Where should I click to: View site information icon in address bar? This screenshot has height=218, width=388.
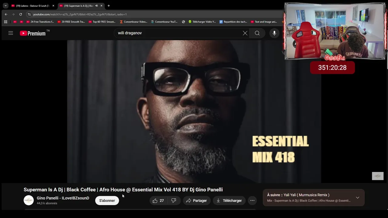pos(29,14)
